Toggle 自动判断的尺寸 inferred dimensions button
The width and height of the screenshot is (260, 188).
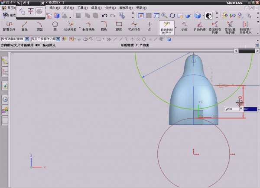(x=167, y=27)
